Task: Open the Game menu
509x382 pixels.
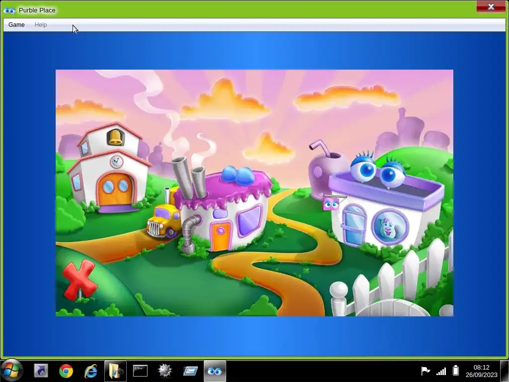Action: [x=16, y=25]
